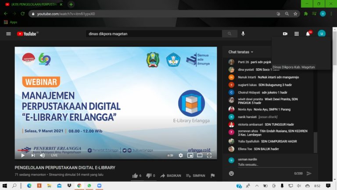Click chat user Choirul Hidayati

tap(249, 92)
